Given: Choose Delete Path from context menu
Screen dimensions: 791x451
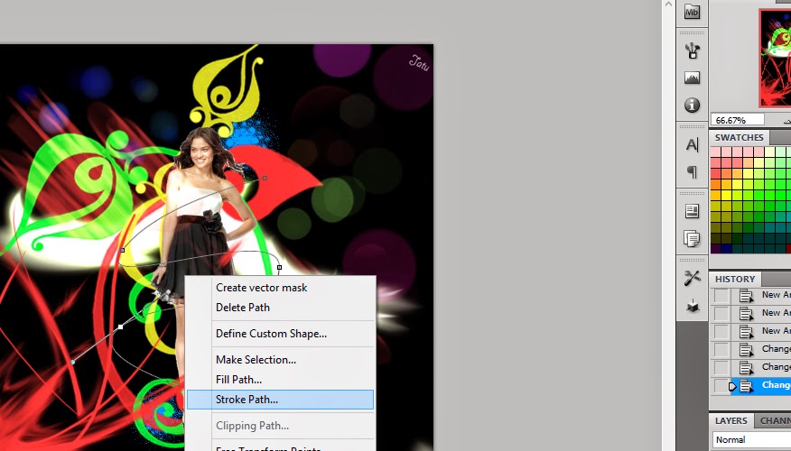Looking at the screenshot, I should [x=281, y=308].
